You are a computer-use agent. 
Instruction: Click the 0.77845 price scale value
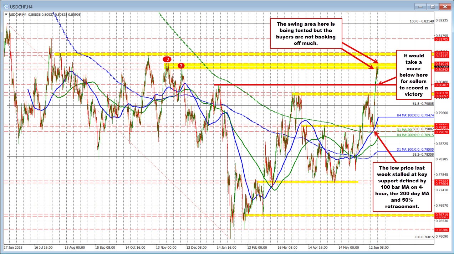click(442, 175)
